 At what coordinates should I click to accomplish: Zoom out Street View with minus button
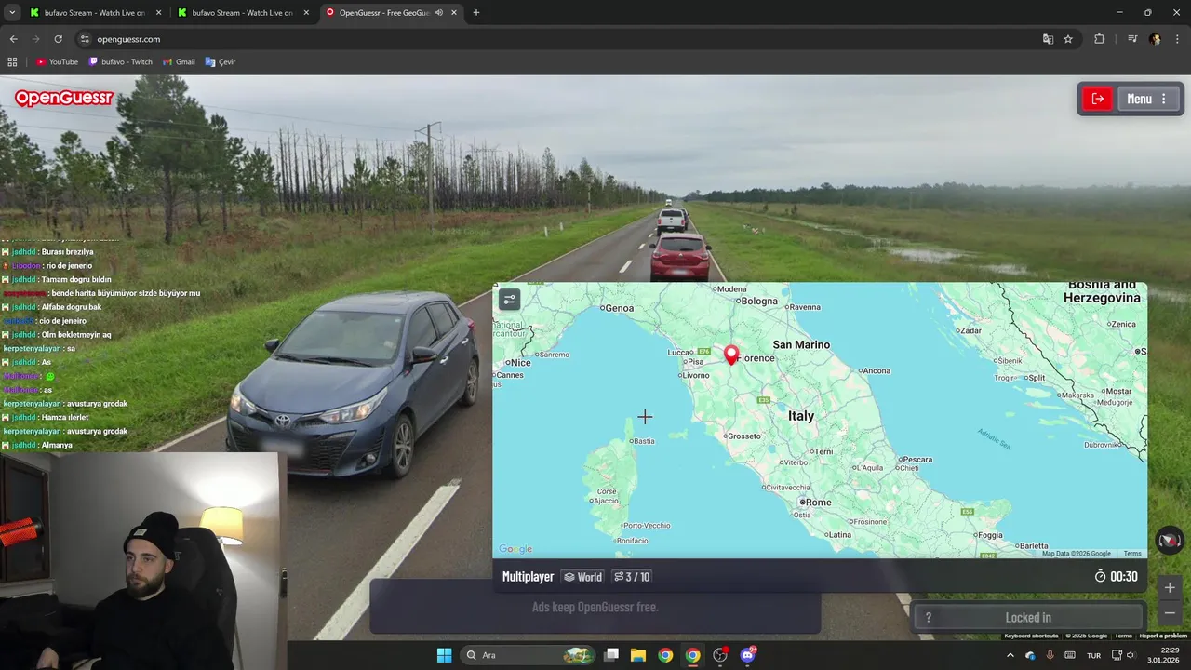click(1170, 613)
